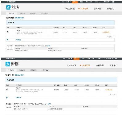The height and width of the screenshot is (115, 122).
Task: Click the rightmost icon in the upper dark top bar
Action: (x=113, y=2)
